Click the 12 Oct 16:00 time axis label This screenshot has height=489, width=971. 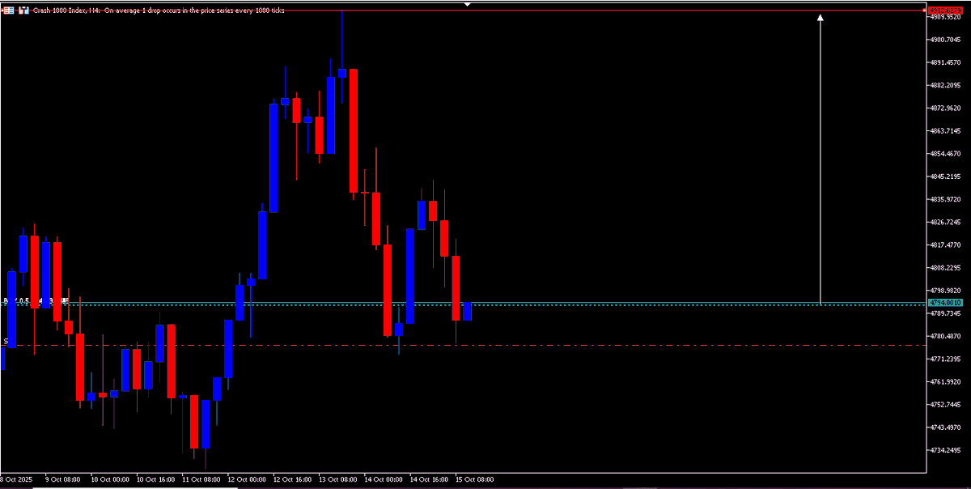pos(293,479)
